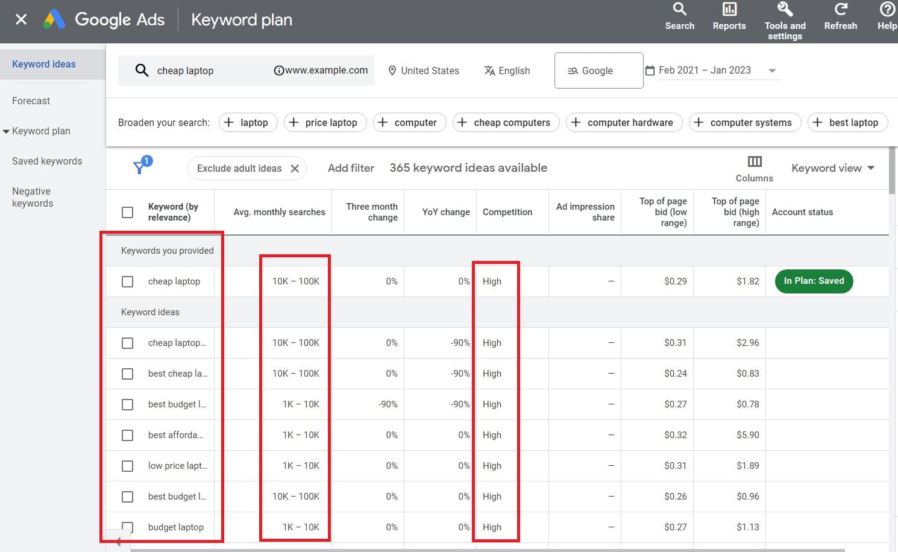898x552 pixels.
Task: Open Search from the top bar
Action: coord(680,16)
